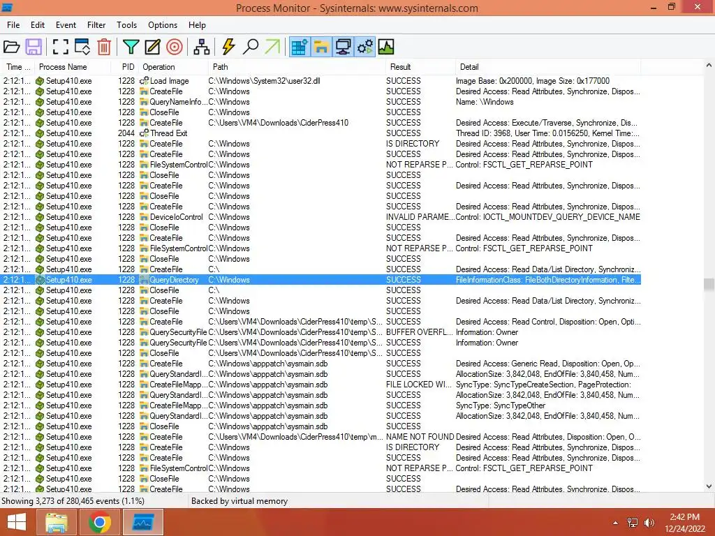Toggle Show Process and Thread Activity icon
715x536 pixels.
pyautogui.click(x=365, y=47)
